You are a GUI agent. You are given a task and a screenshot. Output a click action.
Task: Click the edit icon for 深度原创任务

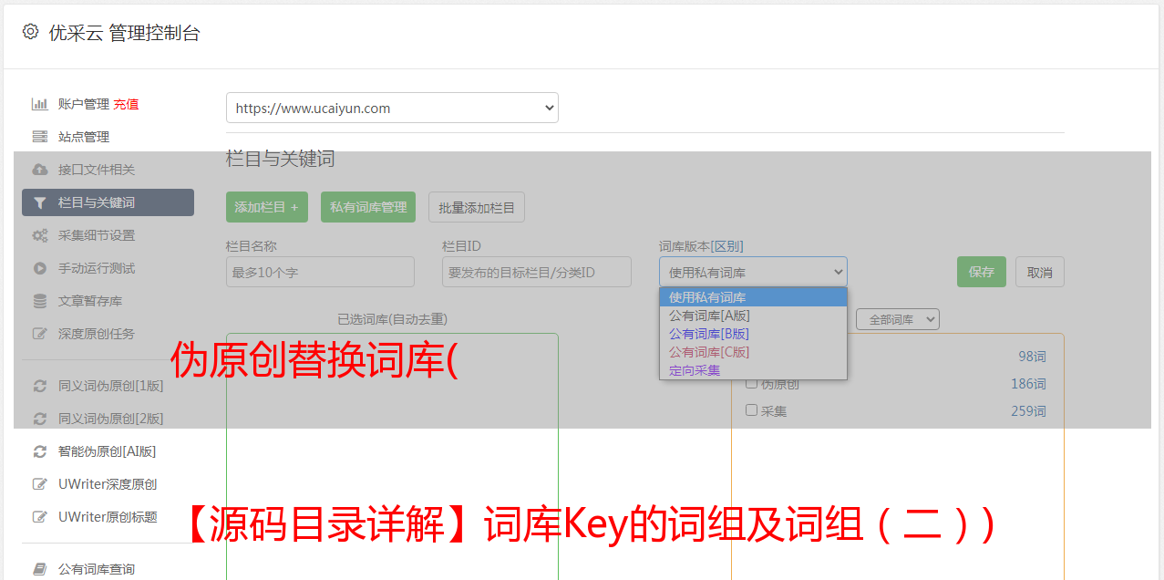[x=40, y=334]
